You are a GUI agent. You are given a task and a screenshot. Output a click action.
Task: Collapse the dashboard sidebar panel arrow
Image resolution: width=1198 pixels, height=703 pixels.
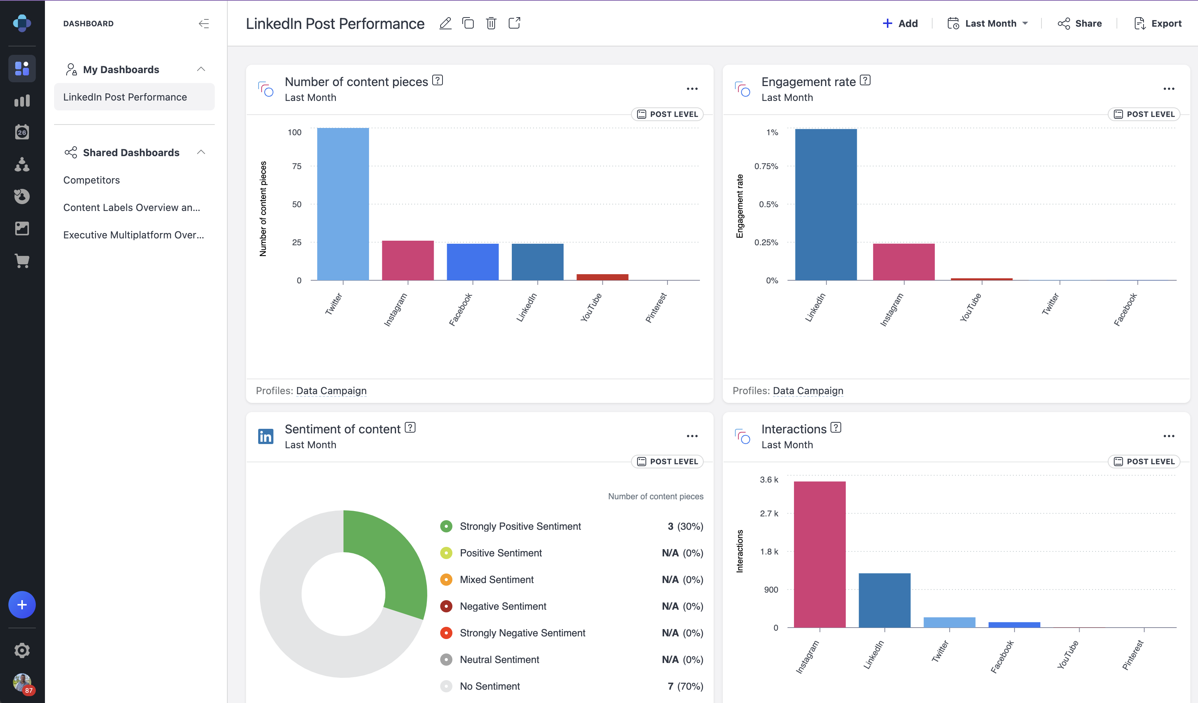click(203, 23)
